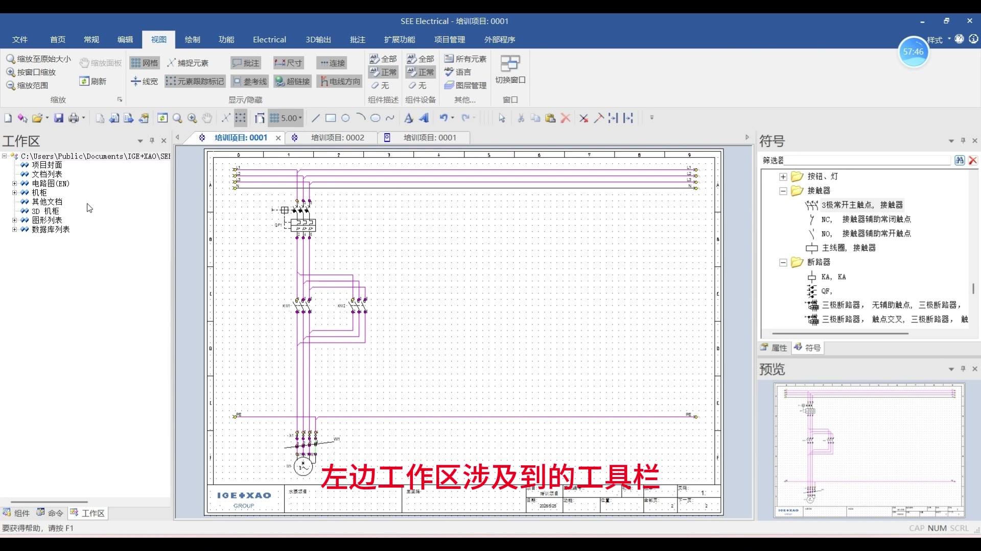Collapse the 接触器 symbol folder

[783, 191]
